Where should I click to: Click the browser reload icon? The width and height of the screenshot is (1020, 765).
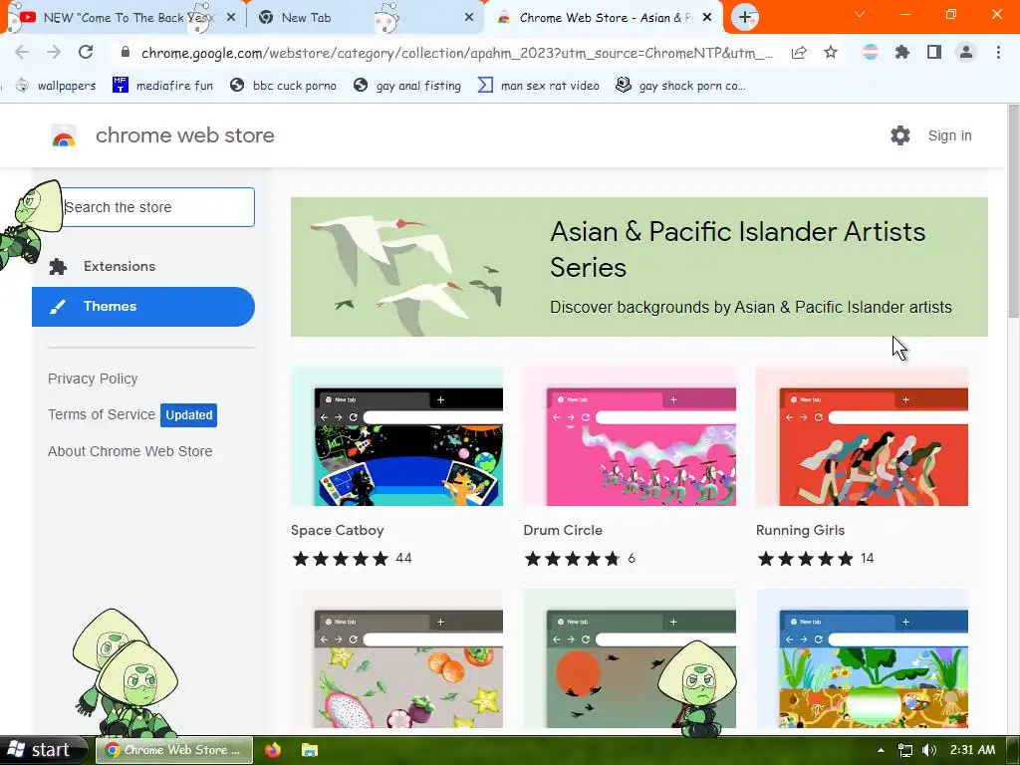tap(86, 52)
